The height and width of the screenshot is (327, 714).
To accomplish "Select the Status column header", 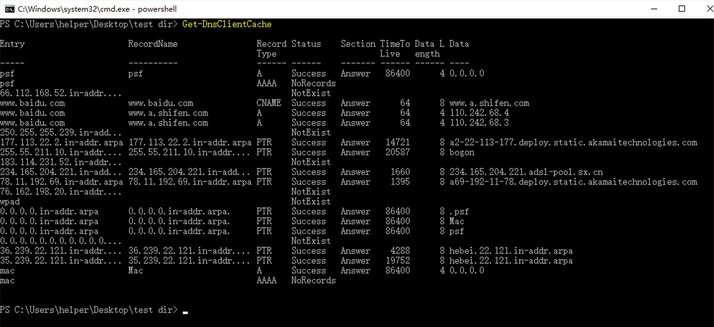I will click(306, 44).
